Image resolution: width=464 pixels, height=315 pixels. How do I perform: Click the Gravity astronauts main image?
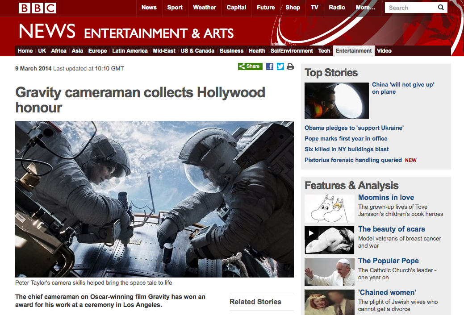(155, 199)
